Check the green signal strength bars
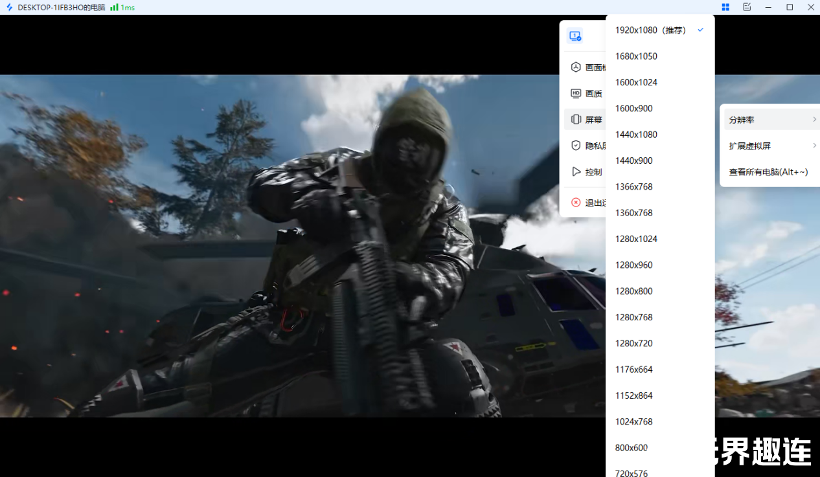Viewport: 820px width, 477px height. (114, 7)
